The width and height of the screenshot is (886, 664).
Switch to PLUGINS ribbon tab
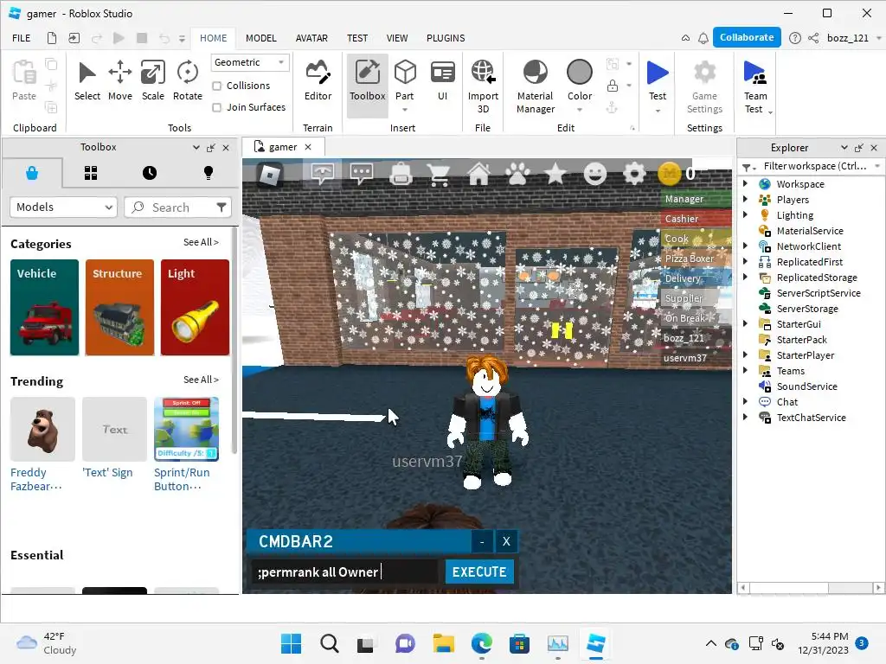click(446, 38)
